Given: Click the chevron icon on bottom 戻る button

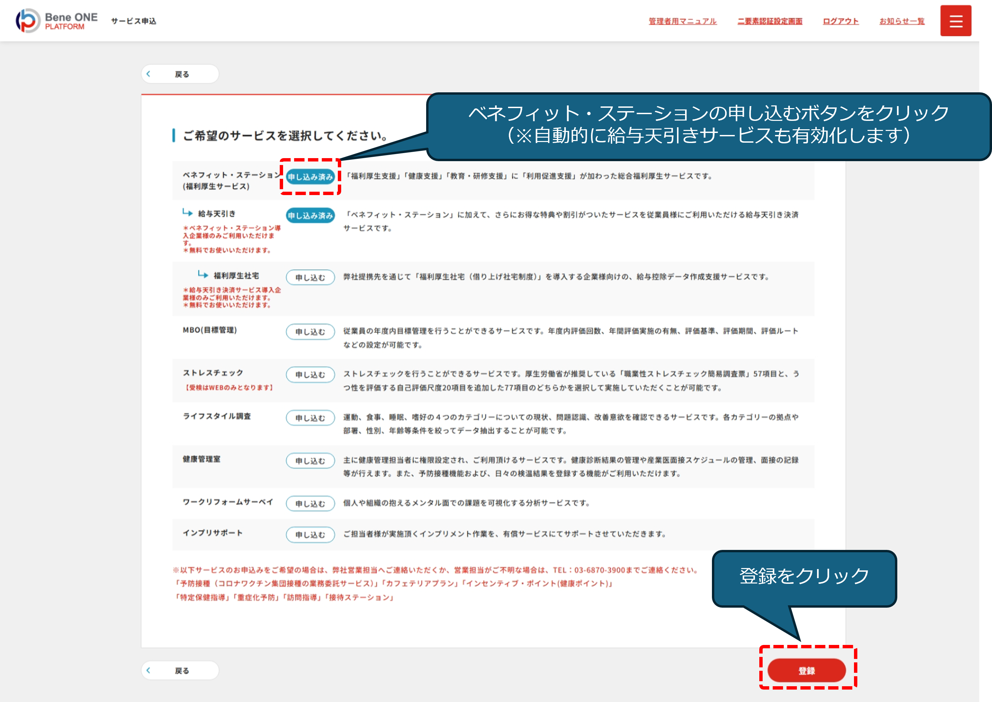Looking at the screenshot, I should pyautogui.click(x=149, y=670).
